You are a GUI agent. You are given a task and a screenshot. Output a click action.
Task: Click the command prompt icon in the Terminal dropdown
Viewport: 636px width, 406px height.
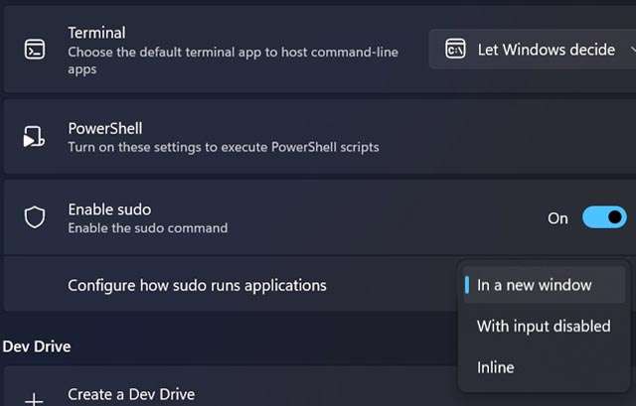(456, 50)
